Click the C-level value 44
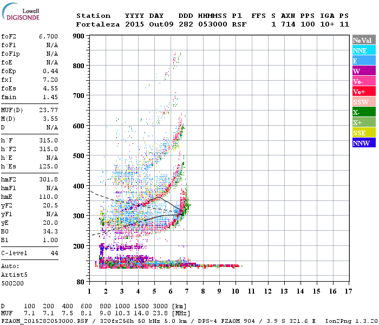 (x=54, y=253)
